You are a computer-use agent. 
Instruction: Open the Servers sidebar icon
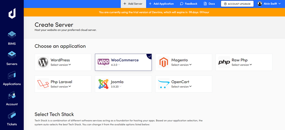[x=12, y=55]
